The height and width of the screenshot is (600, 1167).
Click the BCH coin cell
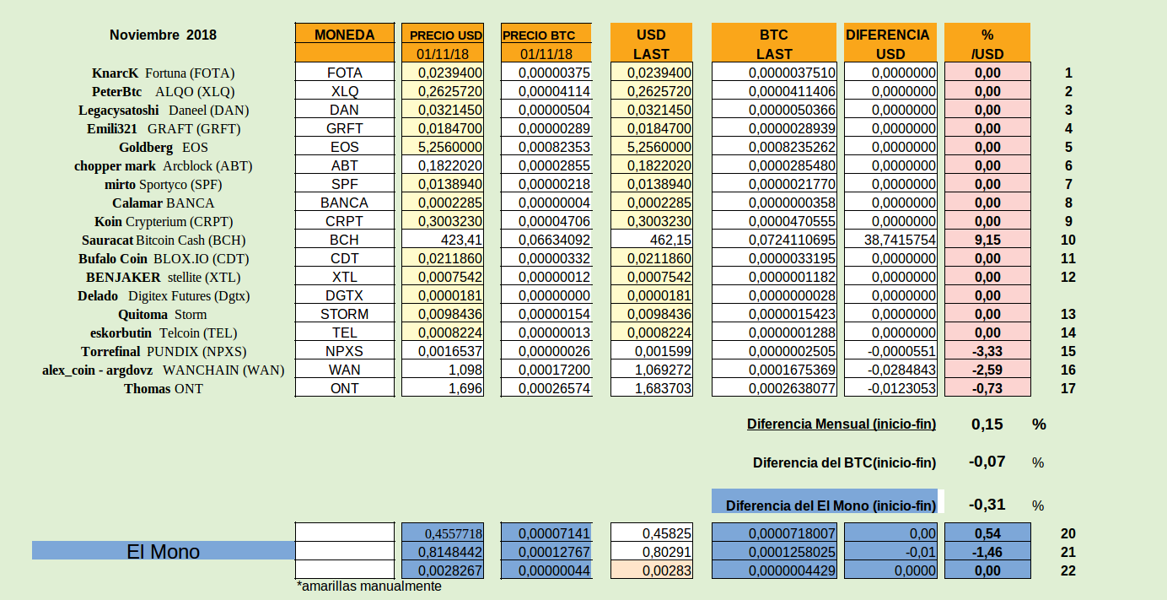(x=345, y=240)
